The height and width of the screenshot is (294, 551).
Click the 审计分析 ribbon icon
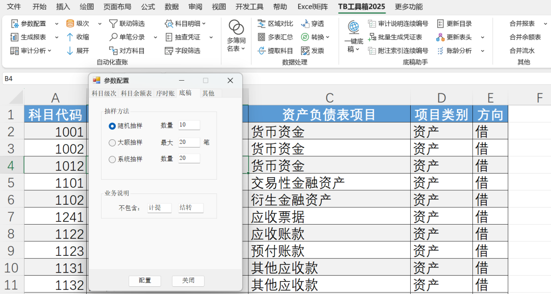coord(14,51)
